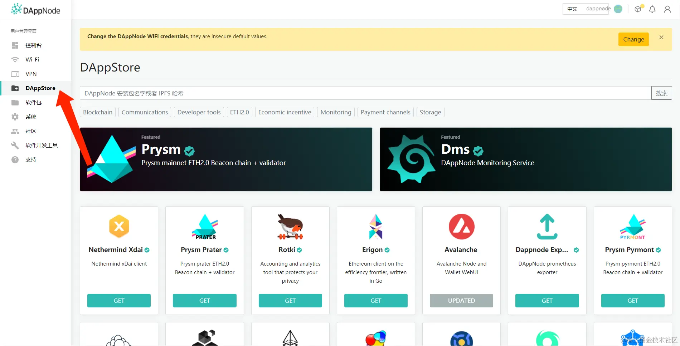Filter by ETH2.0 category
This screenshot has width=680, height=346.
tap(239, 112)
